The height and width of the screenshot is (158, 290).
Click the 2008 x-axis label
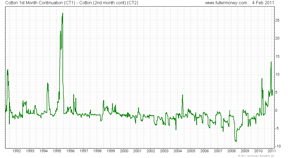tap(231, 151)
